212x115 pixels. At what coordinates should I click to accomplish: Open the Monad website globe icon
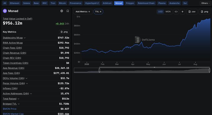pyautogui.click(x=62, y=11)
